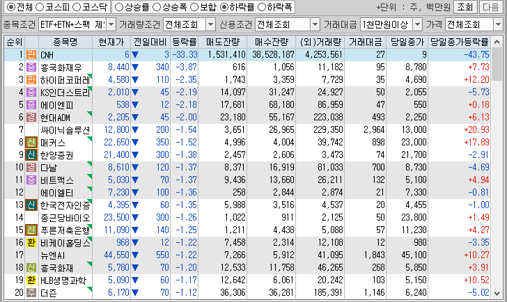Click the 조회 search button
The image size is (507, 302).
(465, 7)
